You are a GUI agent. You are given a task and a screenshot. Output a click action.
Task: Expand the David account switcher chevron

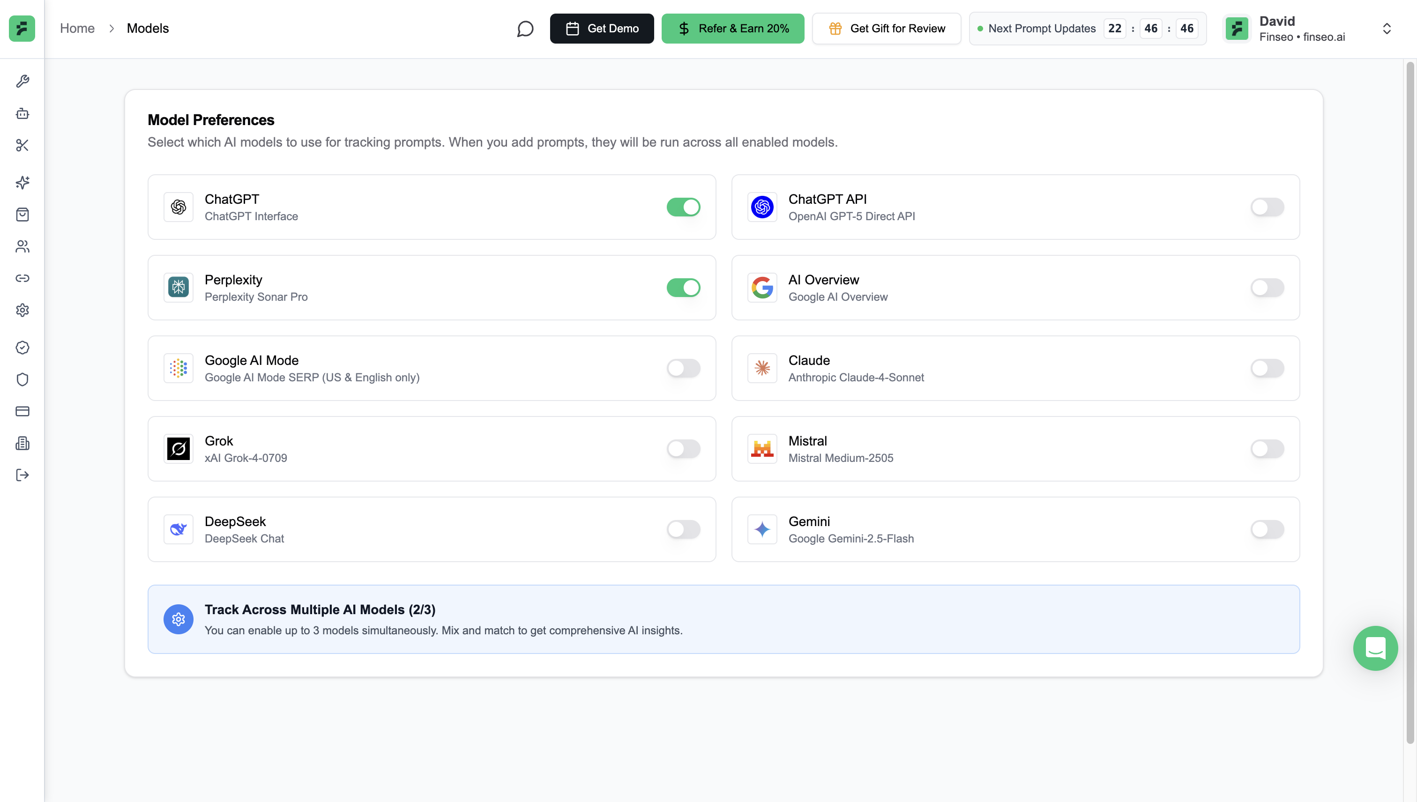click(x=1387, y=29)
